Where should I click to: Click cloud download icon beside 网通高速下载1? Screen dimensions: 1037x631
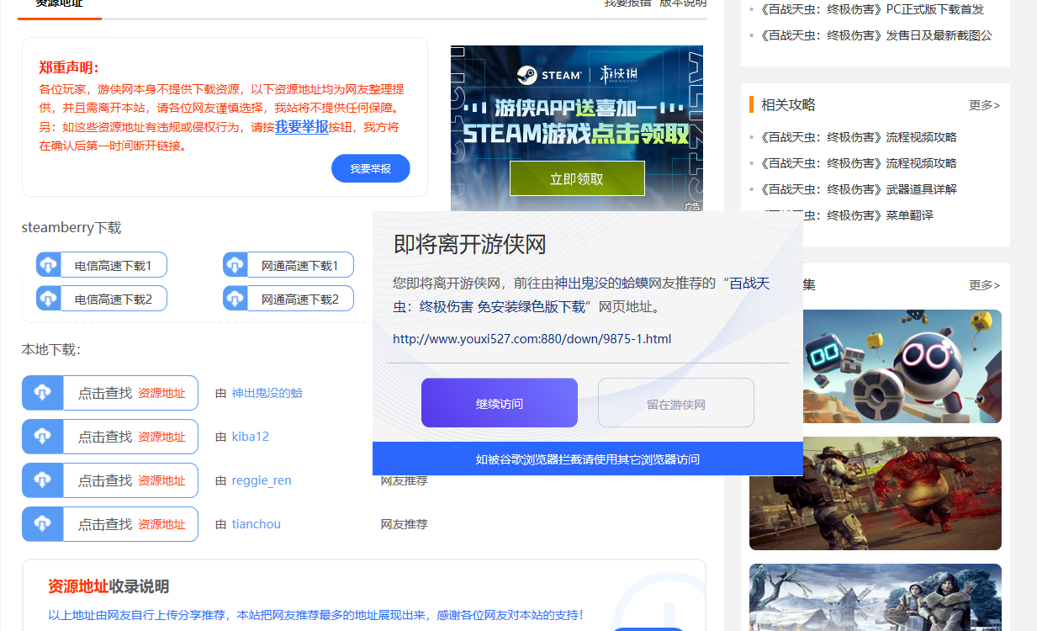[235, 265]
